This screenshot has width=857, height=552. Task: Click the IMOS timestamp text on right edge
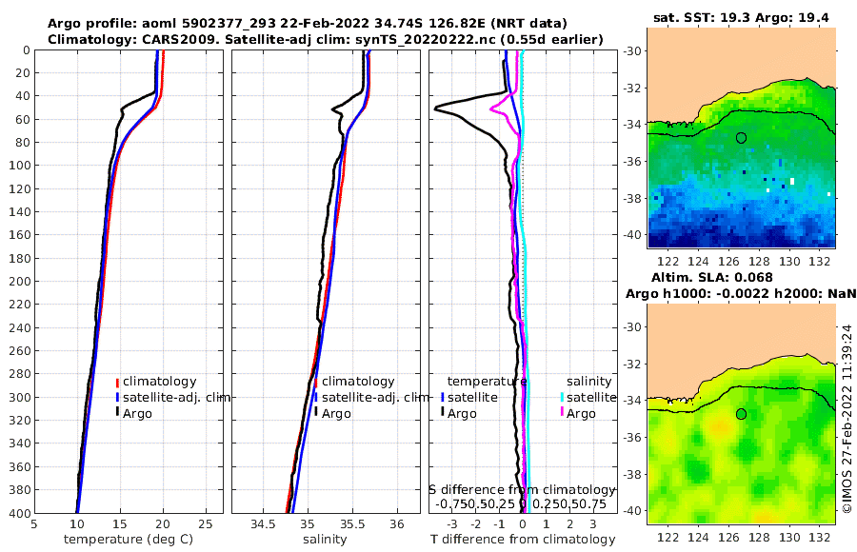(x=847, y=419)
